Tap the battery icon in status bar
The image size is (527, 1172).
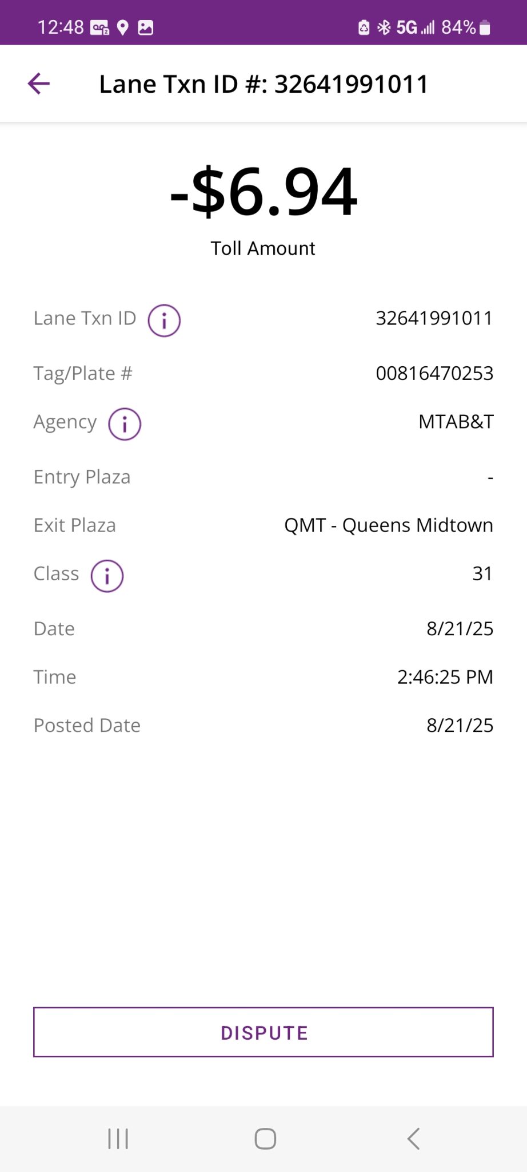[485, 27]
